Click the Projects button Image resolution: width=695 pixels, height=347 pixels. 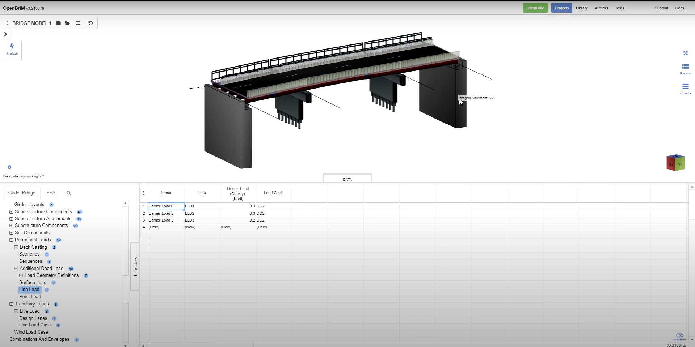pos(561,8)
